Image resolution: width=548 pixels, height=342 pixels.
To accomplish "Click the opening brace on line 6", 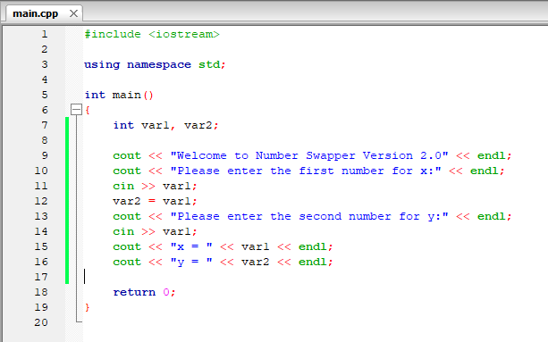I will click(88, 110).
